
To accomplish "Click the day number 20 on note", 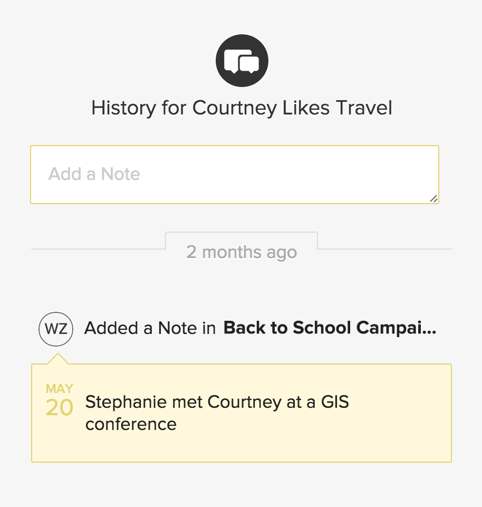I will 60,408.
